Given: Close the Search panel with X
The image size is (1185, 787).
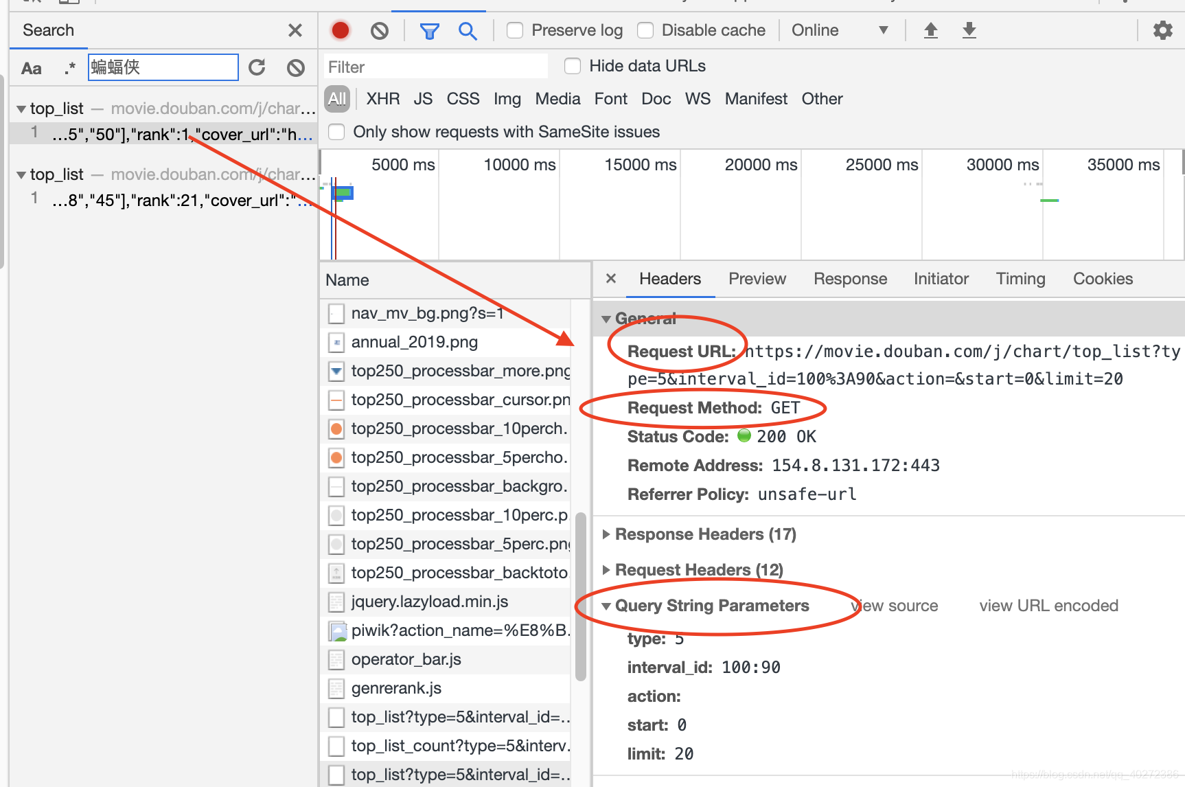Looking at the screenshot, I should [295, 30].
